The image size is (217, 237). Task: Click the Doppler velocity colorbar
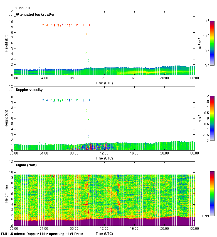pos(212,118)
